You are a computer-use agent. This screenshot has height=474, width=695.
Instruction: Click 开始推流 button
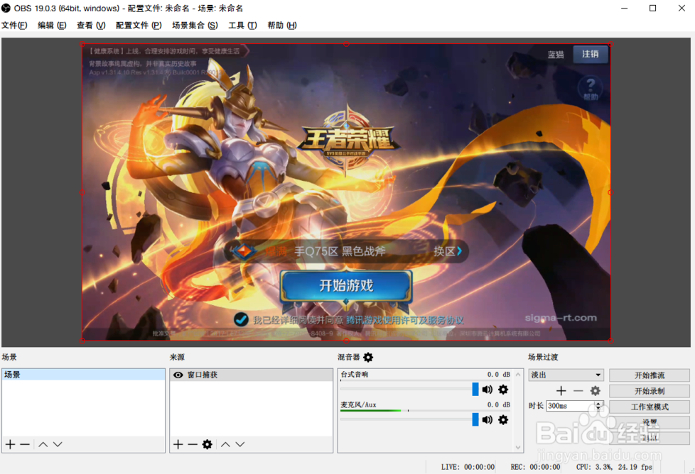(x=650, y=375)
